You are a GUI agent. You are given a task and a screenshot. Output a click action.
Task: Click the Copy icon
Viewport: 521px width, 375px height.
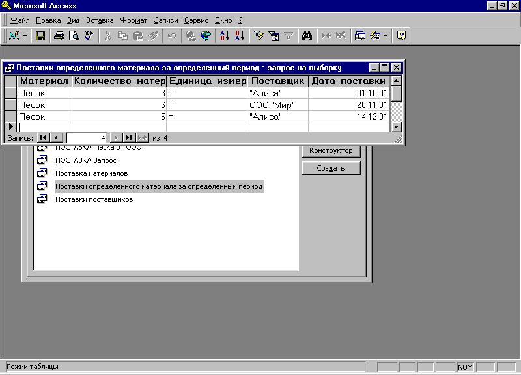(x=123, y=36)
